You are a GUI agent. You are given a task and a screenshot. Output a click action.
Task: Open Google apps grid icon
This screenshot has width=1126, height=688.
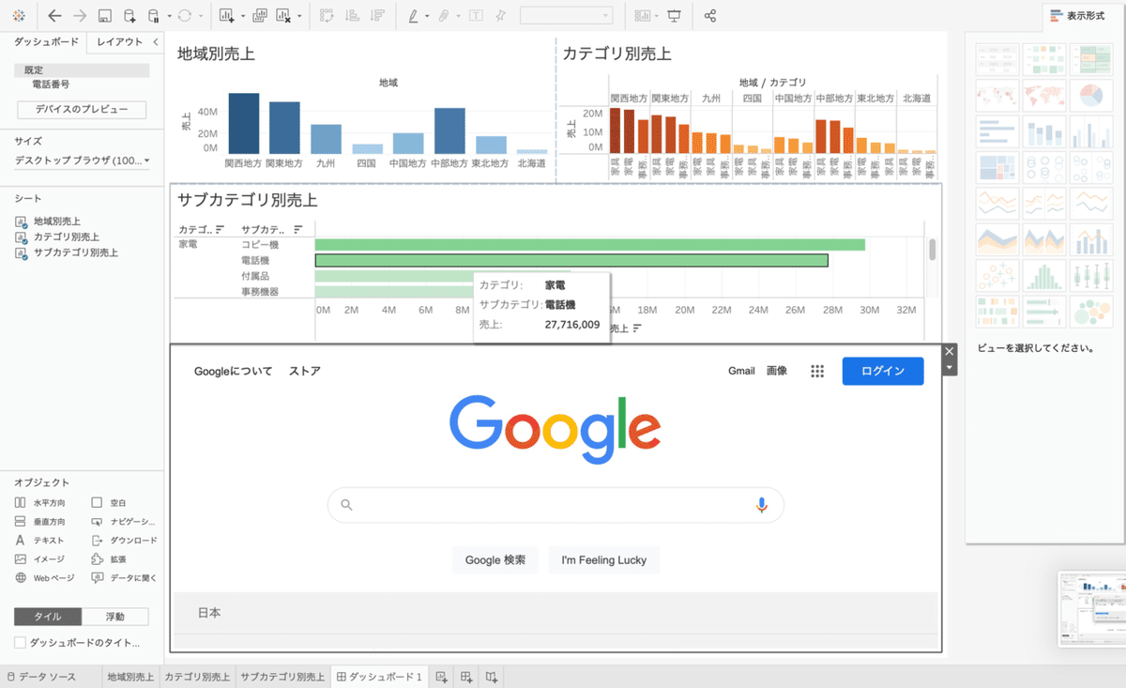pyautogui.click(x=817, y=372)
